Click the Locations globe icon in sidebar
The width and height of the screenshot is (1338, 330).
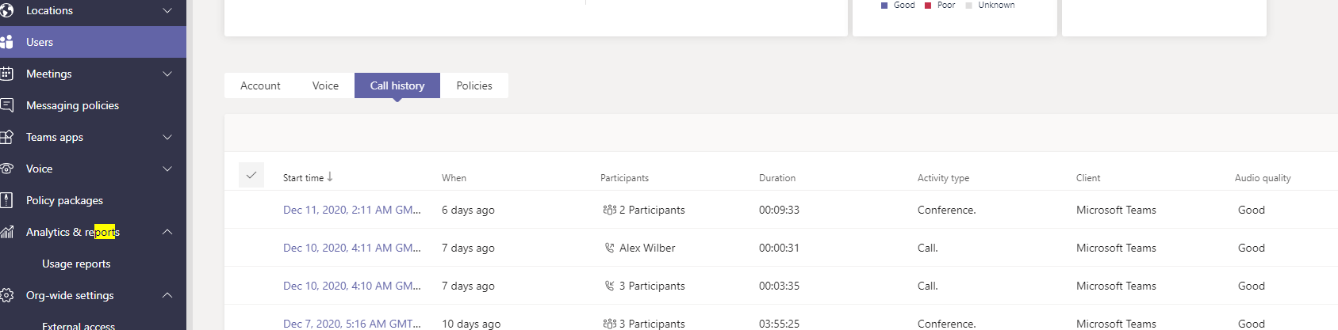[x=6, y=10]
